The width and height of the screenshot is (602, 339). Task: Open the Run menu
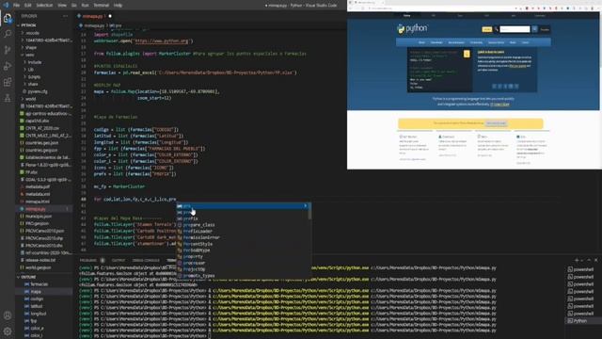click(86, 6)
